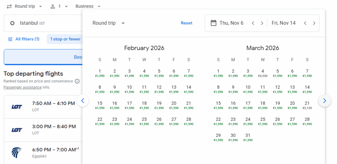Move return date one day earlier
This screenshot has height=164, width=337.
click(305, 23)
